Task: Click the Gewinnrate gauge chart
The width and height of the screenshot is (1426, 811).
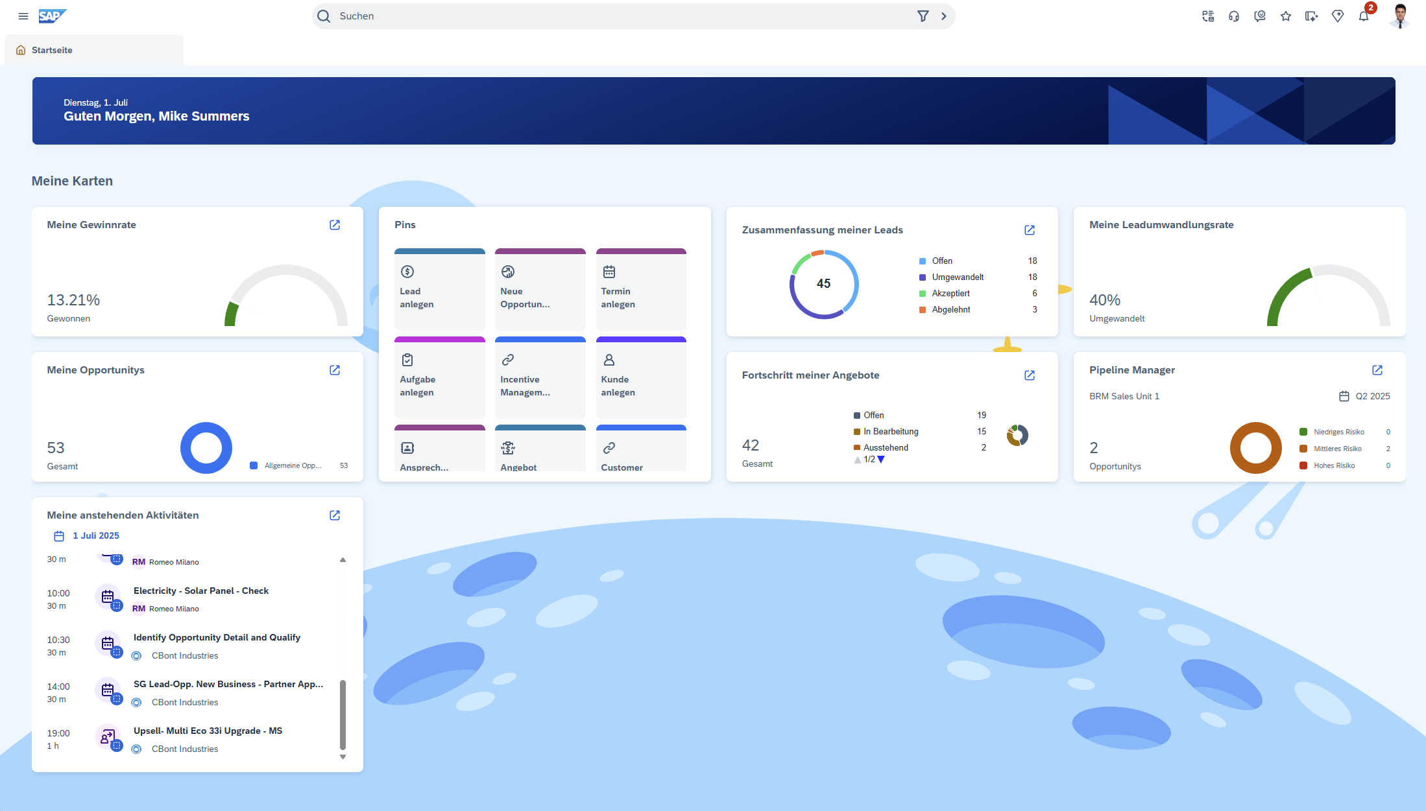Action: pos(286,296)
